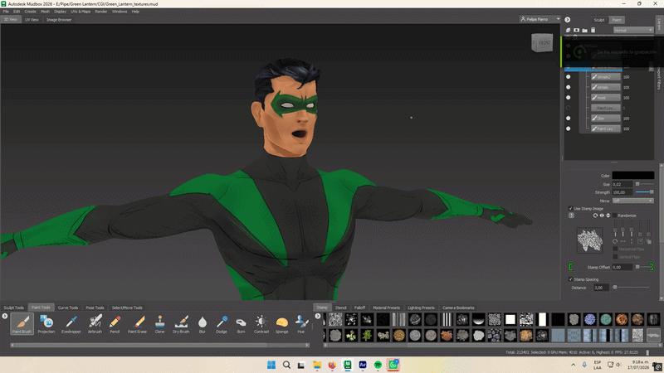Select the mask paint layer
The image size is (664, 373).
tap(606, 98)
